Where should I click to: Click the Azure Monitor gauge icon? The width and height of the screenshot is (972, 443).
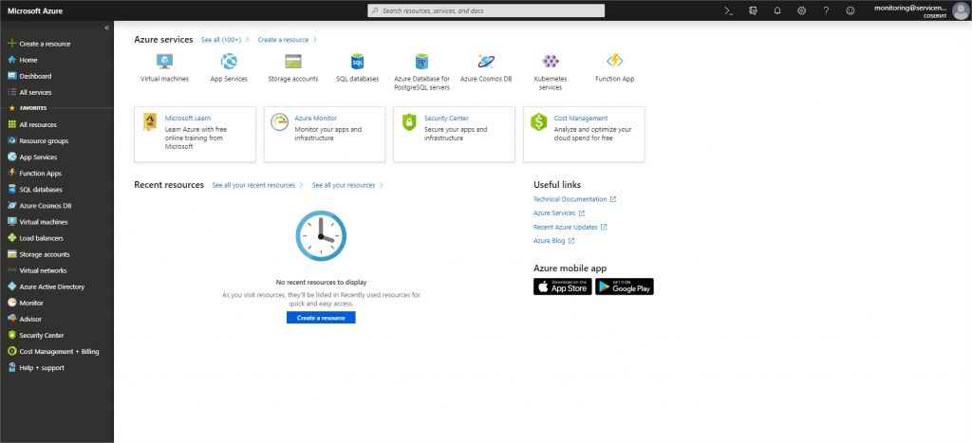pos(280,122)
